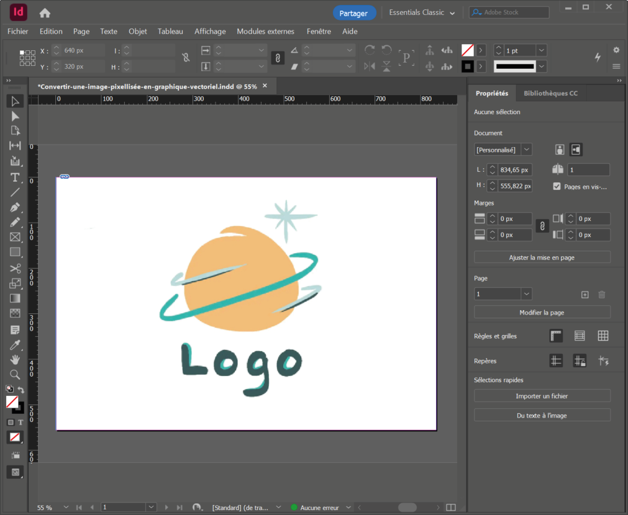The width and height of the screenshot is (628, 515).
Task: Click the Home icon
Action: click(45, 13)
